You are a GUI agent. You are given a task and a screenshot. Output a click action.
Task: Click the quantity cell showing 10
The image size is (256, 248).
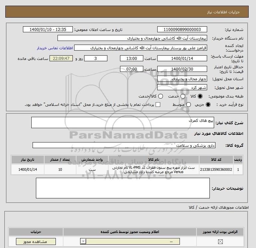pos(60,169)
